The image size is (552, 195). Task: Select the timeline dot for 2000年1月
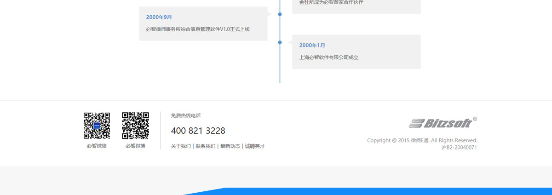[280, 42]
